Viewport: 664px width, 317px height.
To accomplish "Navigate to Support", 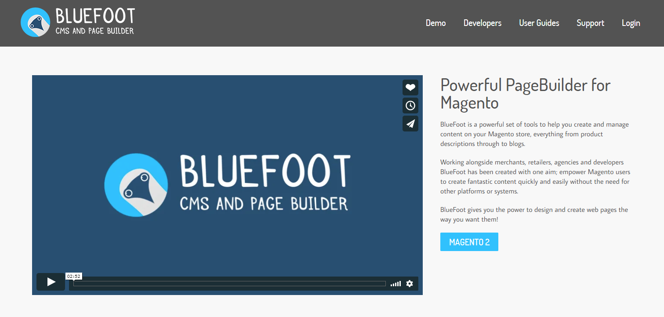I will 590,23.
